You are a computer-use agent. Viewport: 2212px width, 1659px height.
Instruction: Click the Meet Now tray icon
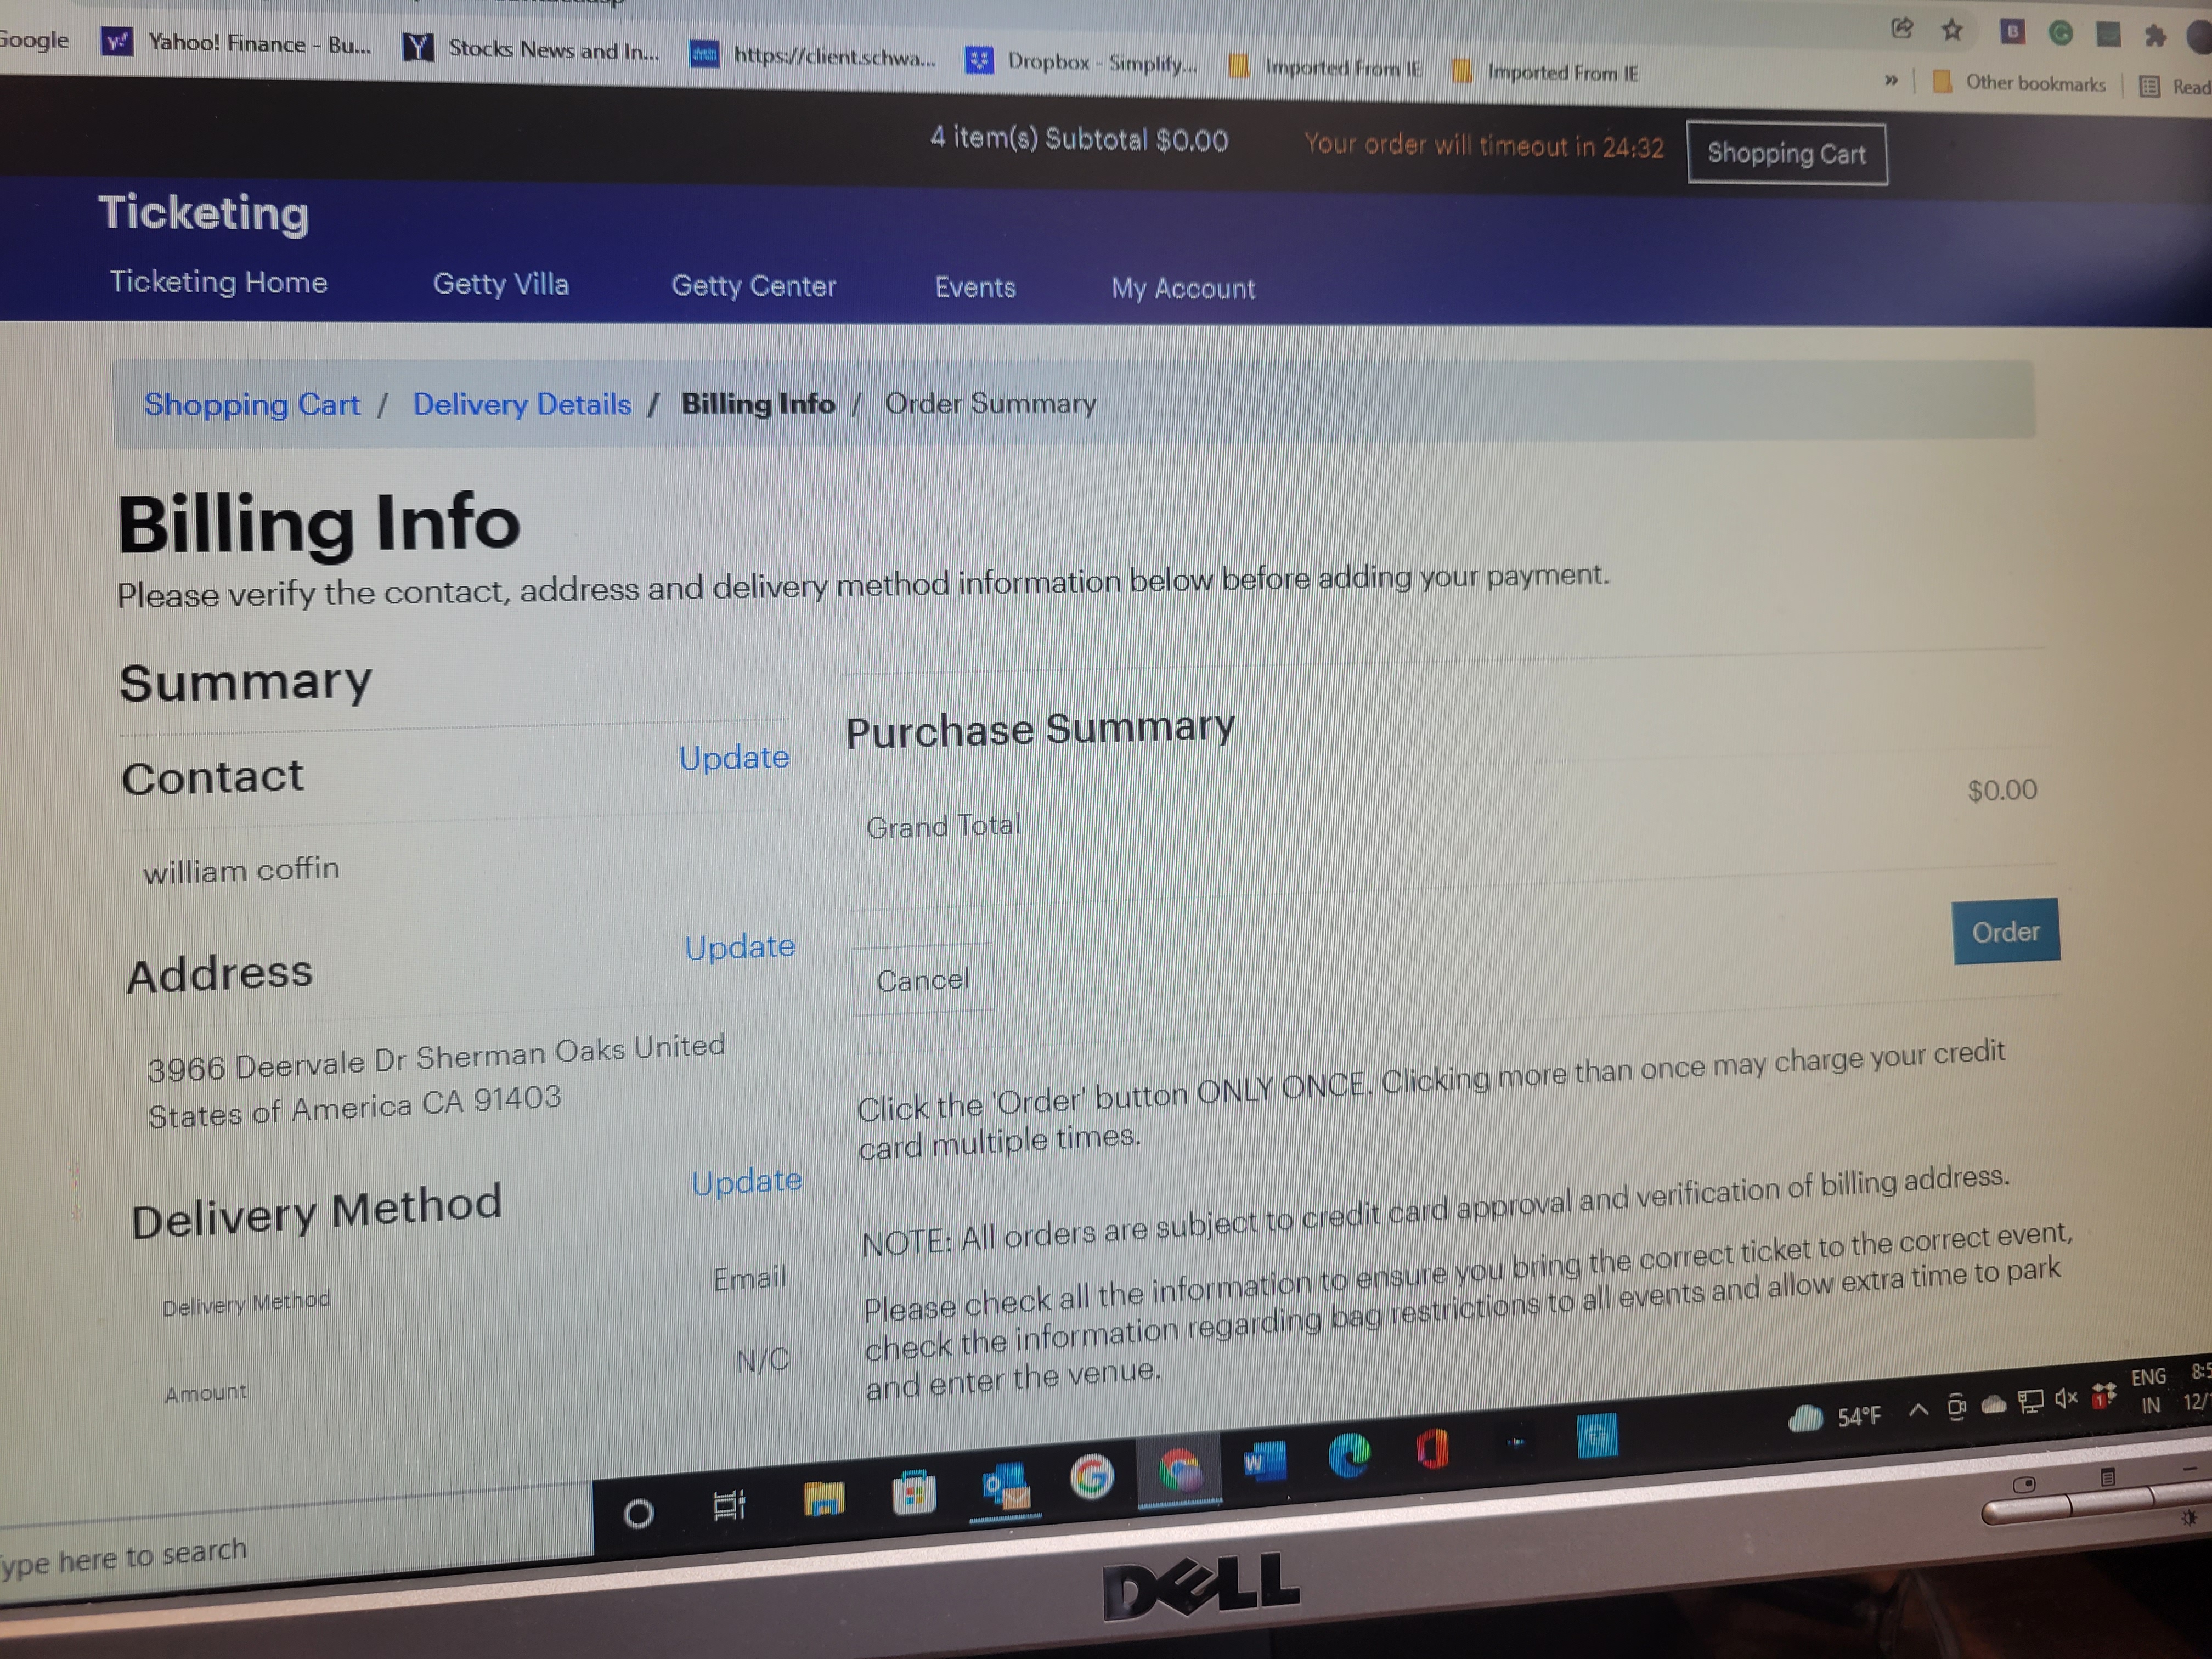point(1956,1407)
